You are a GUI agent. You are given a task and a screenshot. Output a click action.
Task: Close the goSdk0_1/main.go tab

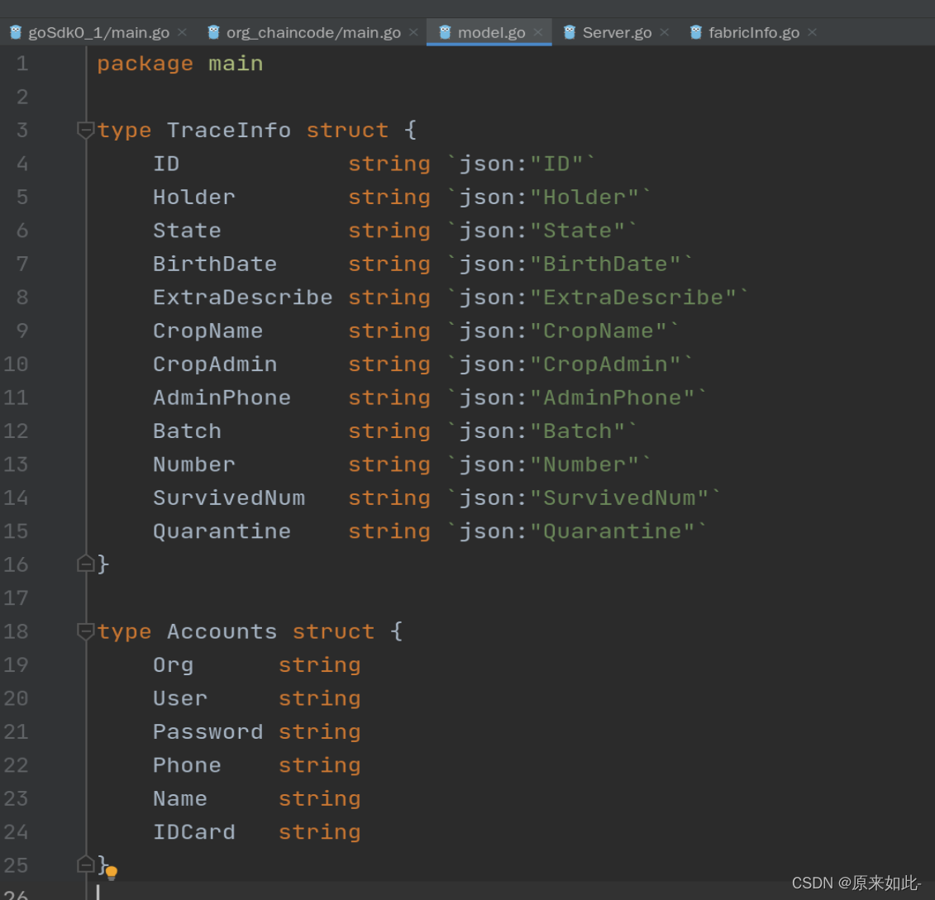183,32
